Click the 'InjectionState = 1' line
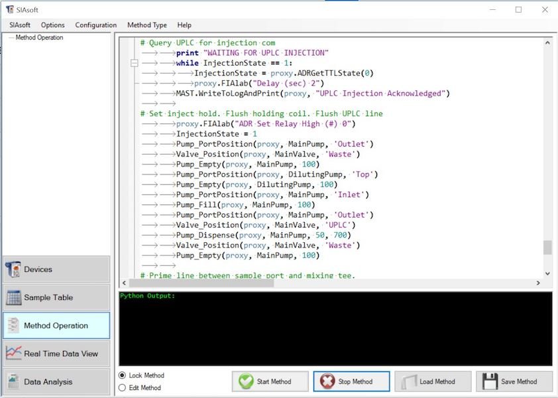Viewport: 558px width, 398px height. coord(216,134)
